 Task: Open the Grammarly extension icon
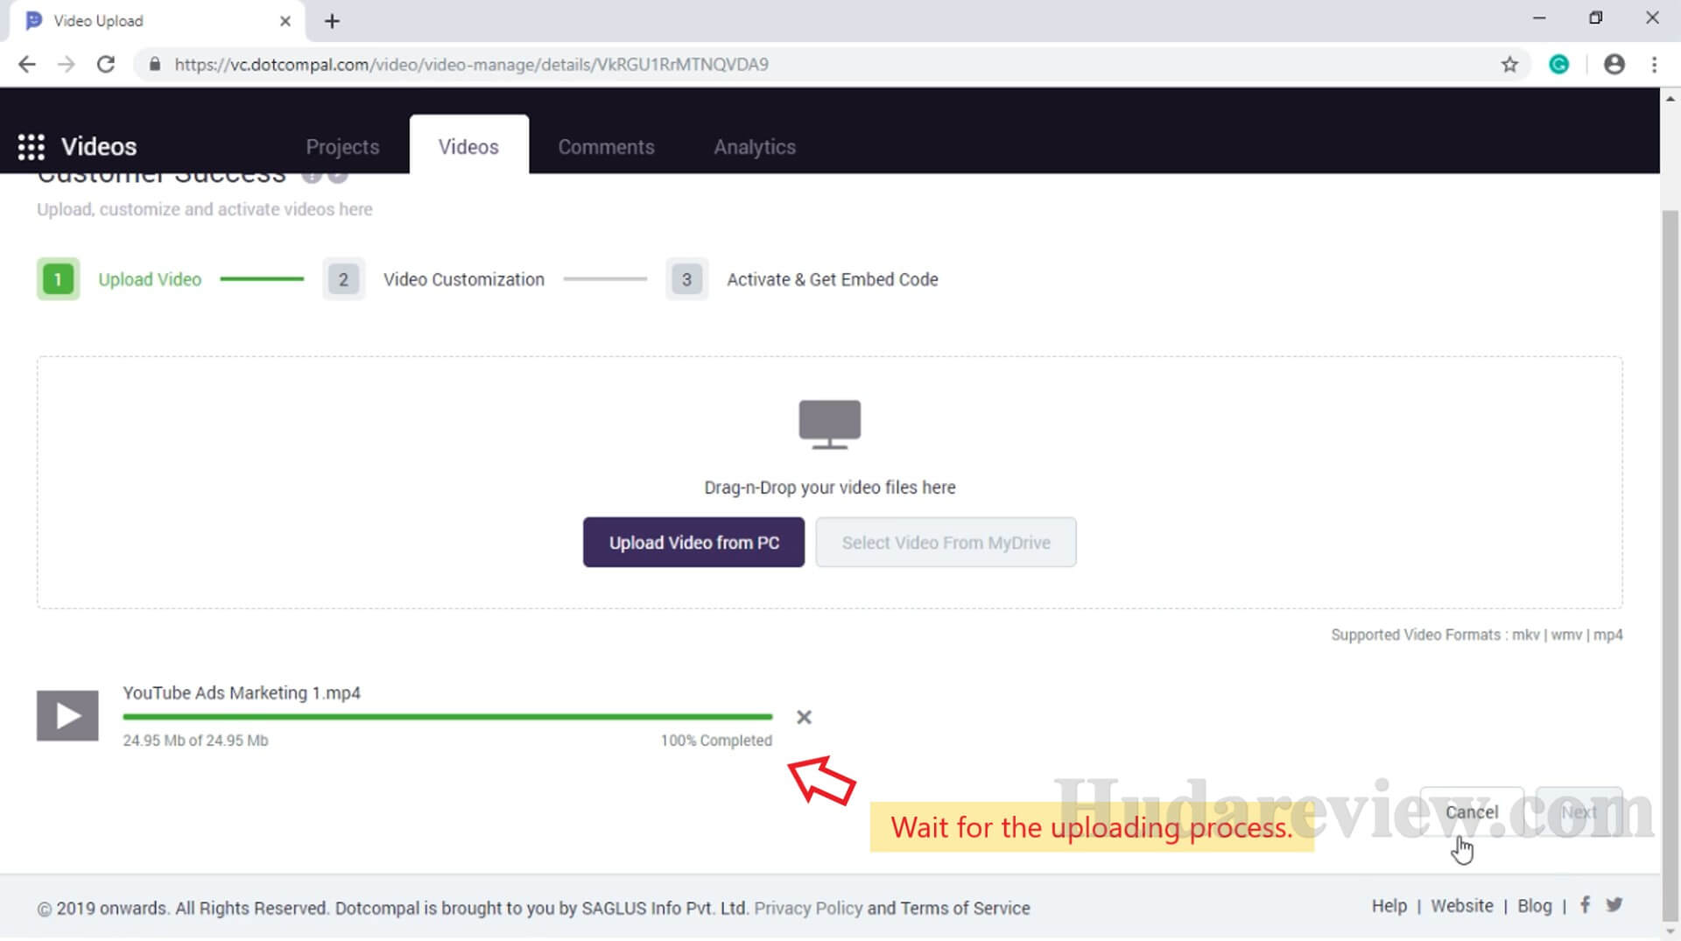click(1559, 64)
